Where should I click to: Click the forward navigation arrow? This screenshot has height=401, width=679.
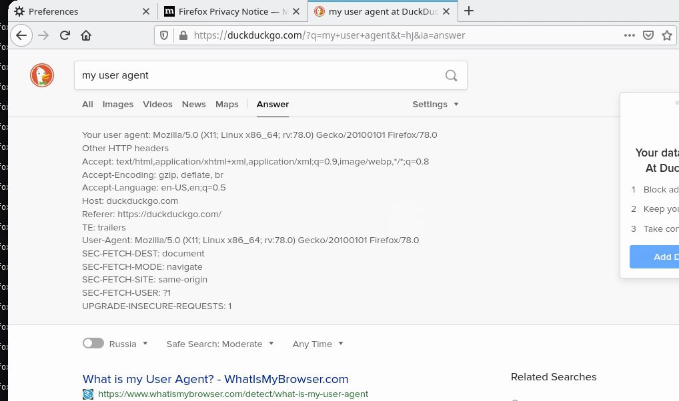click(43, 35)
